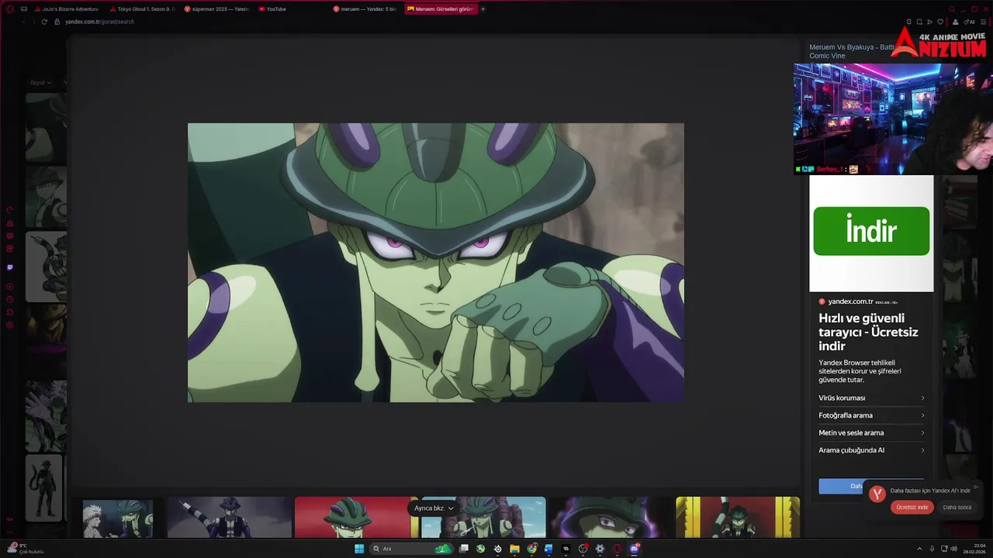The height and width of the screenshot is (558, 993).
Task: Dismiss popup with Daha sonra
Action: click(957, 507)
